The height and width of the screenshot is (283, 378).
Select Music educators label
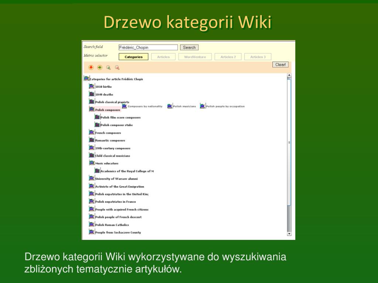coord(107,163)
